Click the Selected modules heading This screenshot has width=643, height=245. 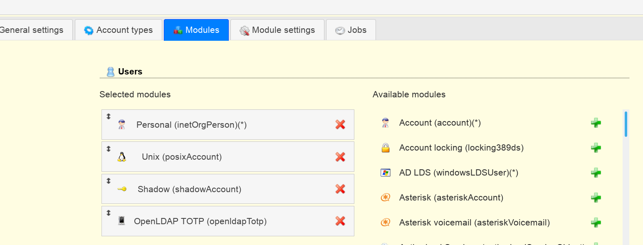(135, 94)
